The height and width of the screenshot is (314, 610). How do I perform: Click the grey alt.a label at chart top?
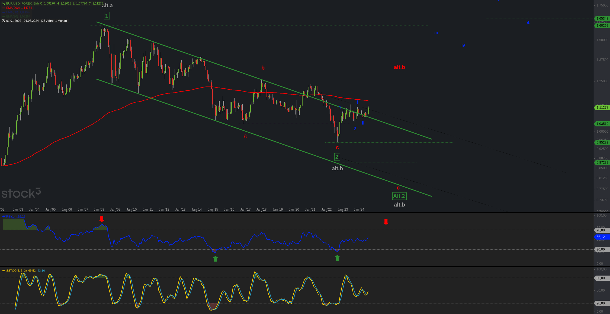pos(107,5)
